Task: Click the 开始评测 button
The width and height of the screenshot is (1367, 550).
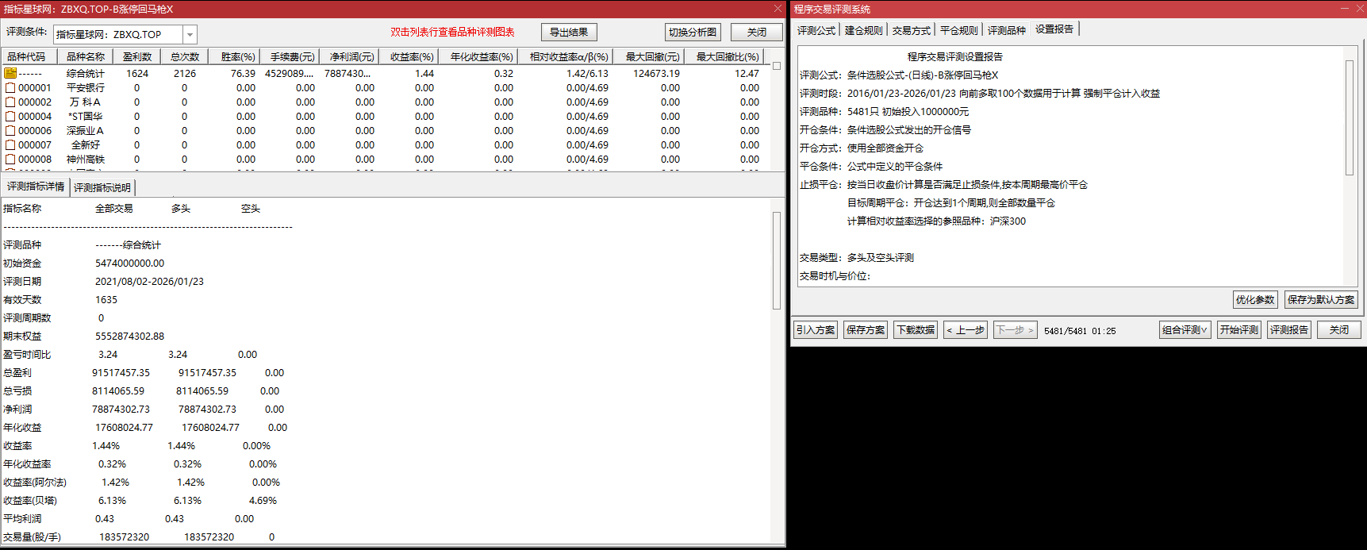Action: [1238, 330]
